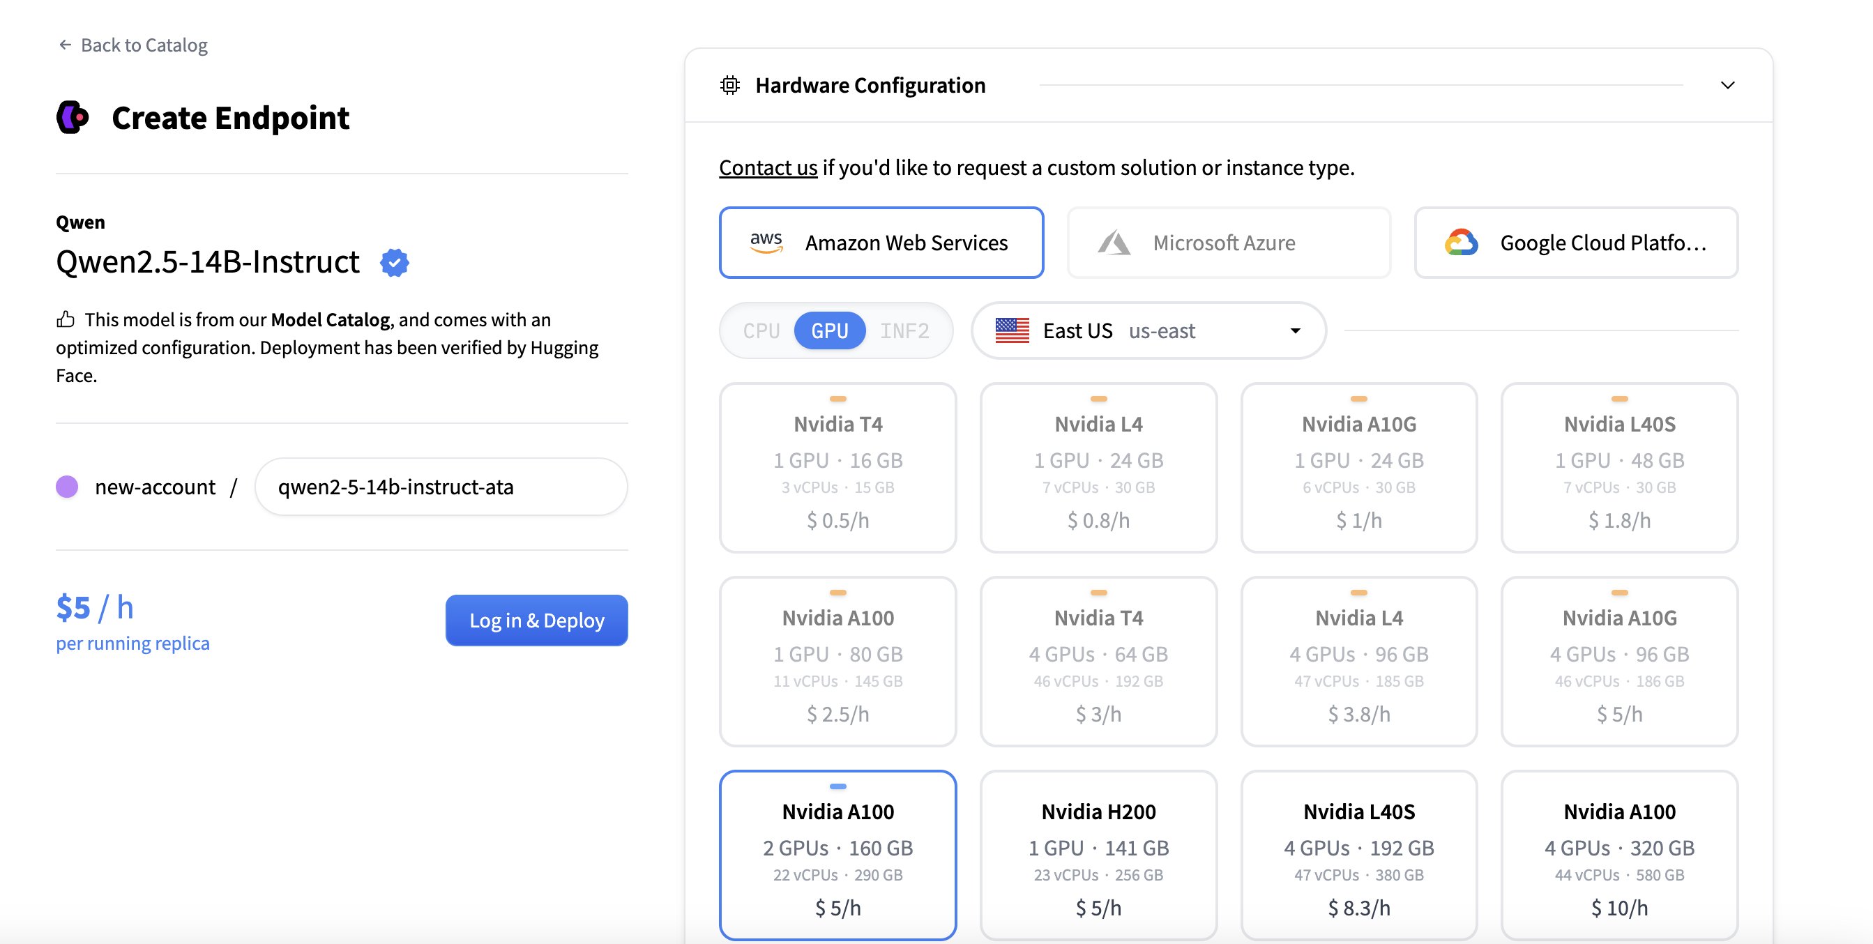Select the Nvidia H200 141 GB instance
The image size is (1873, 944).
coord(1098,855)
